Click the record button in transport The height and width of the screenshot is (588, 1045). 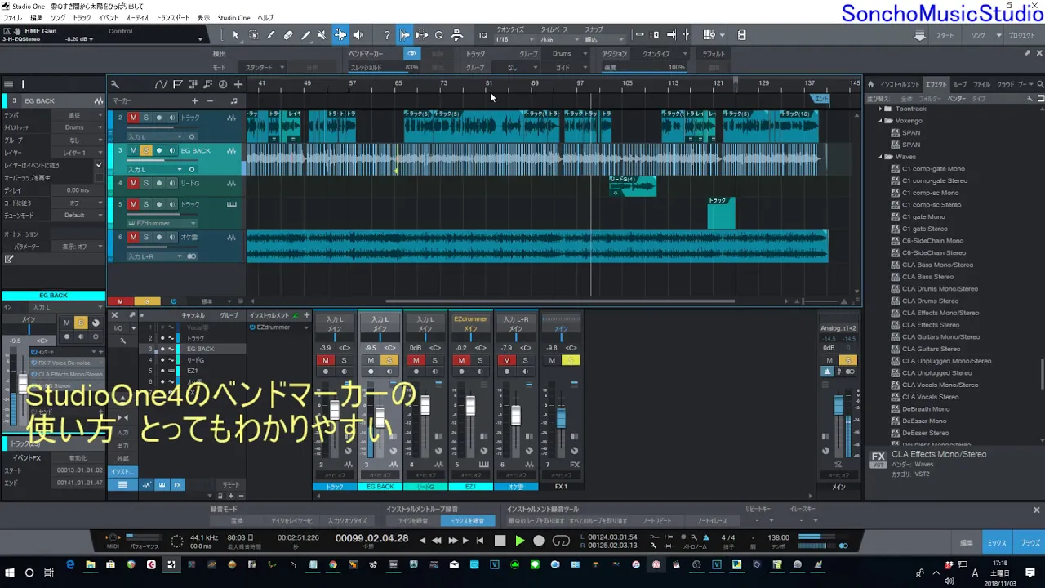click(539, 541)
